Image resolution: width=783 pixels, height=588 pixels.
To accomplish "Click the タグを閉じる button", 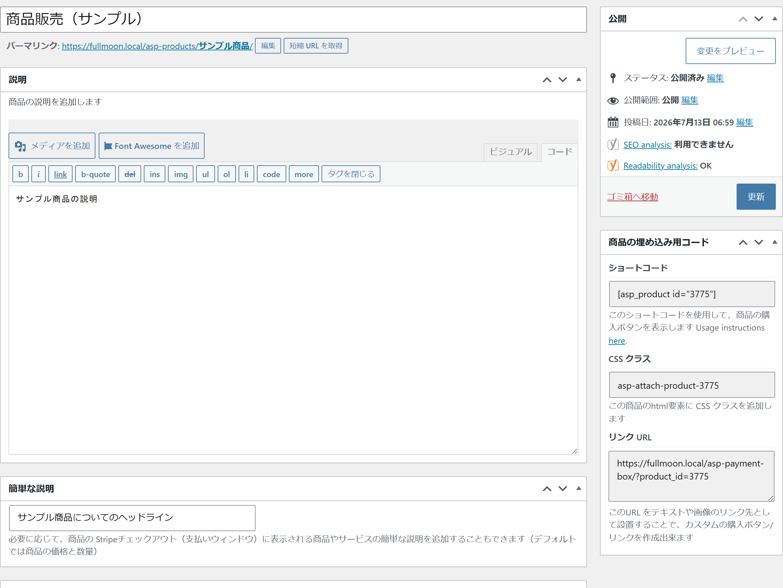I will pos(351,174).
